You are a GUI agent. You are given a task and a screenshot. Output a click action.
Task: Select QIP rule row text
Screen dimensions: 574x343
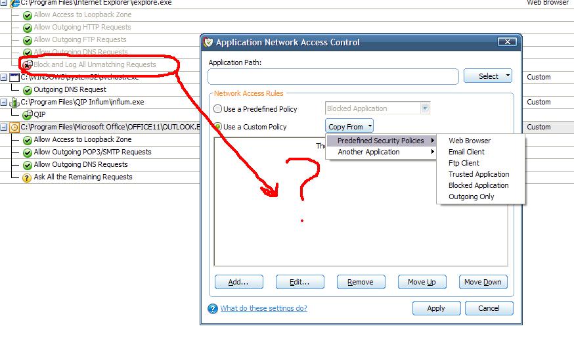(x=39, y=114)
